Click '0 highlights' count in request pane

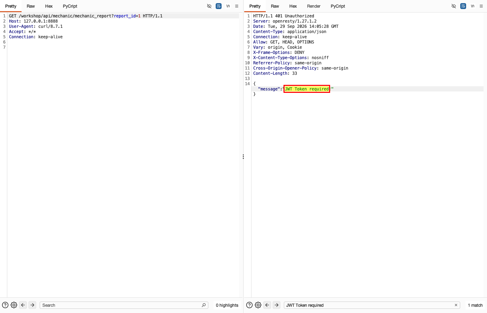(x=227, y=305)
